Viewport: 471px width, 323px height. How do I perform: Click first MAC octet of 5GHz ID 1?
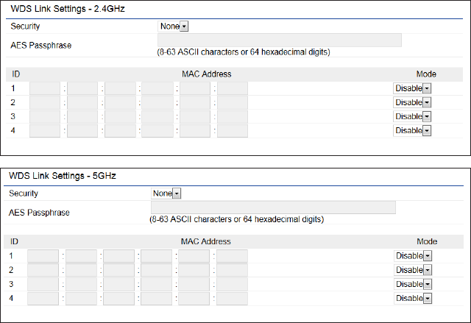point(43,256)
